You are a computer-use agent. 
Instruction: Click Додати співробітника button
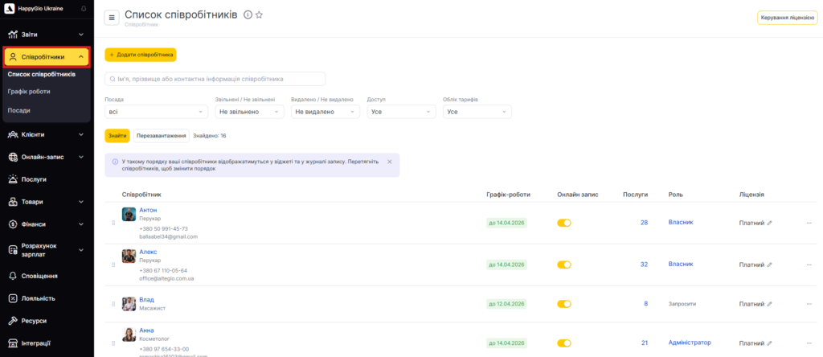pyautogui.click(x=141, y=55)
